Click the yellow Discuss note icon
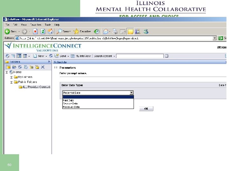This screenshot has width=229, height=171. pyautogui.click(x=130, y=32)
